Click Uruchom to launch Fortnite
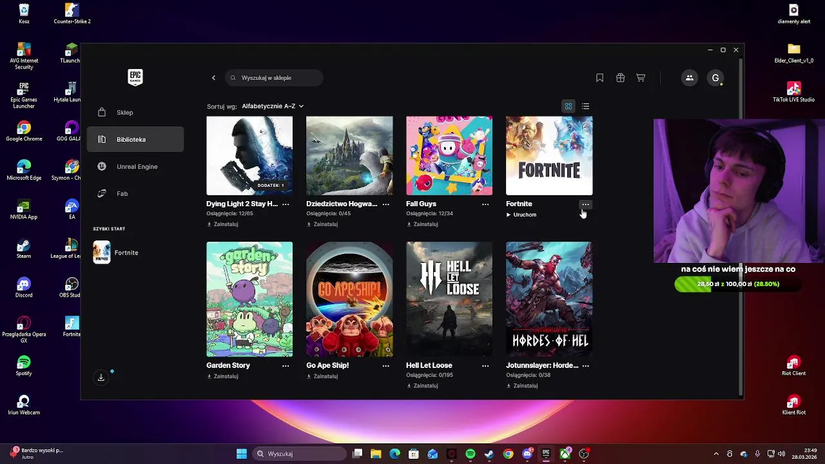 pyautogui.click(x=521, y=215)
